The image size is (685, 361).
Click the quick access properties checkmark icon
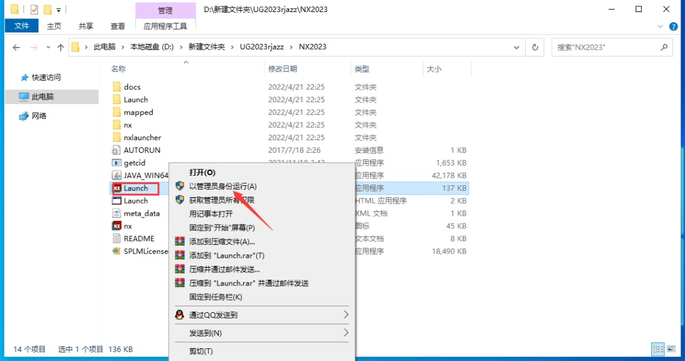[x=34, y=9]
